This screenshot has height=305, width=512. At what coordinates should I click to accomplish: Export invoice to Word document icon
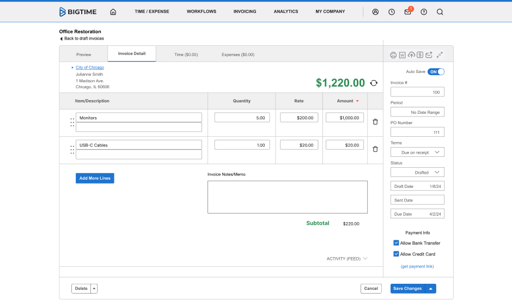403,55
